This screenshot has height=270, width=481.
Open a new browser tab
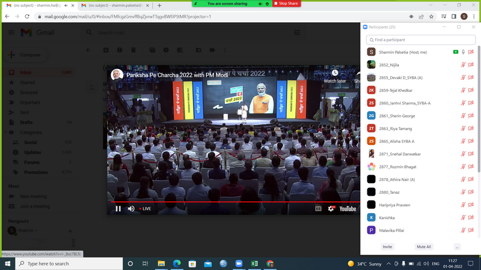[x=159, y=5]
